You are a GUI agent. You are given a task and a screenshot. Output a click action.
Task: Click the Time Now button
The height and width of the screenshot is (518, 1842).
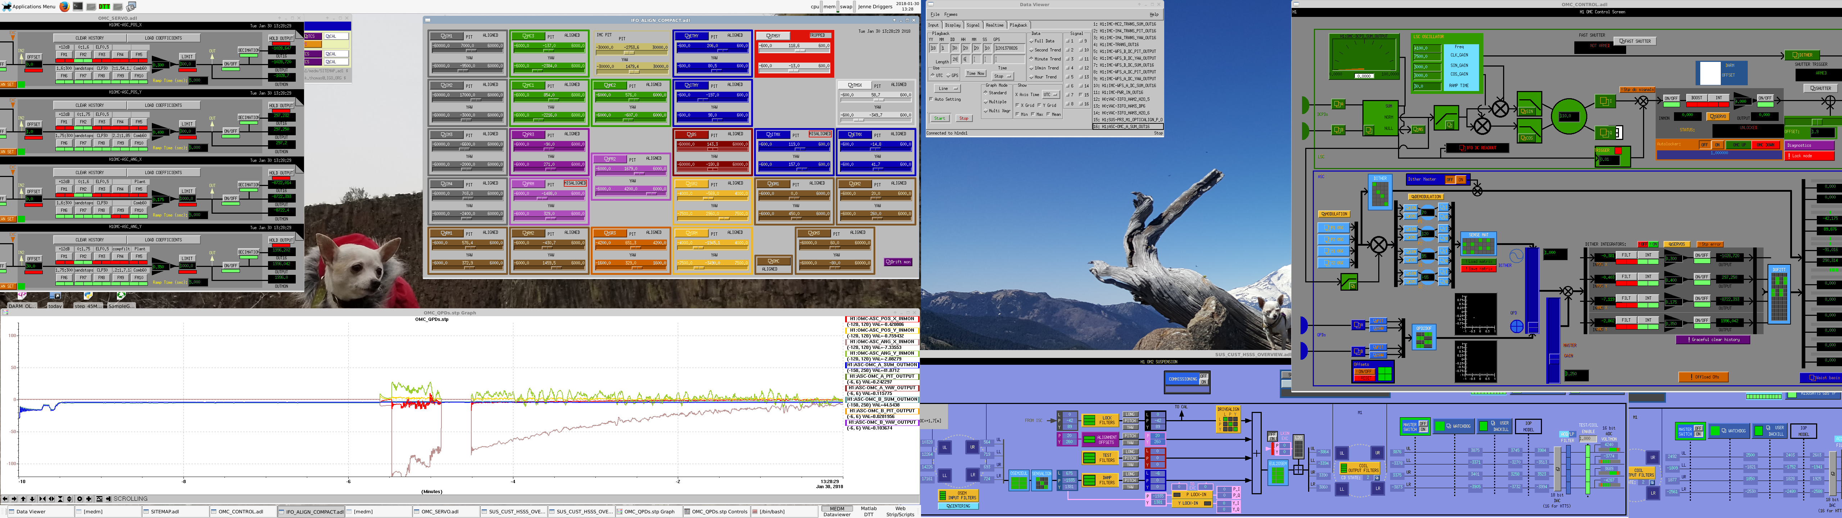[x=976, y=74]
